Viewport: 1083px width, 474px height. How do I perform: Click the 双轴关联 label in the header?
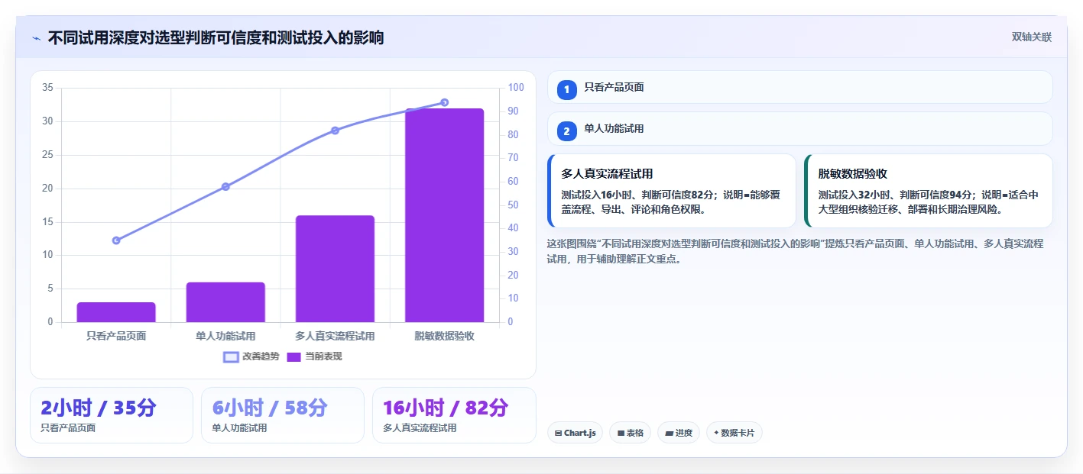coord(1032,37)
